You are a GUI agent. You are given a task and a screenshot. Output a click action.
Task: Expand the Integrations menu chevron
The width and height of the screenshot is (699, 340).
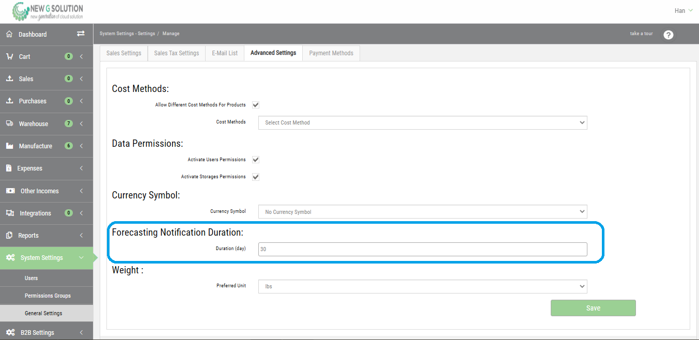click(81, 213)
